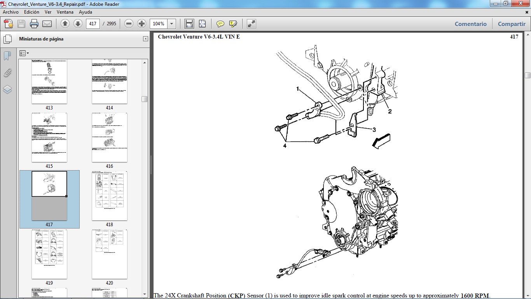The image size is (531, 299).
Task: Select page 416 thumbnail
Action: [x=109, y=137]
